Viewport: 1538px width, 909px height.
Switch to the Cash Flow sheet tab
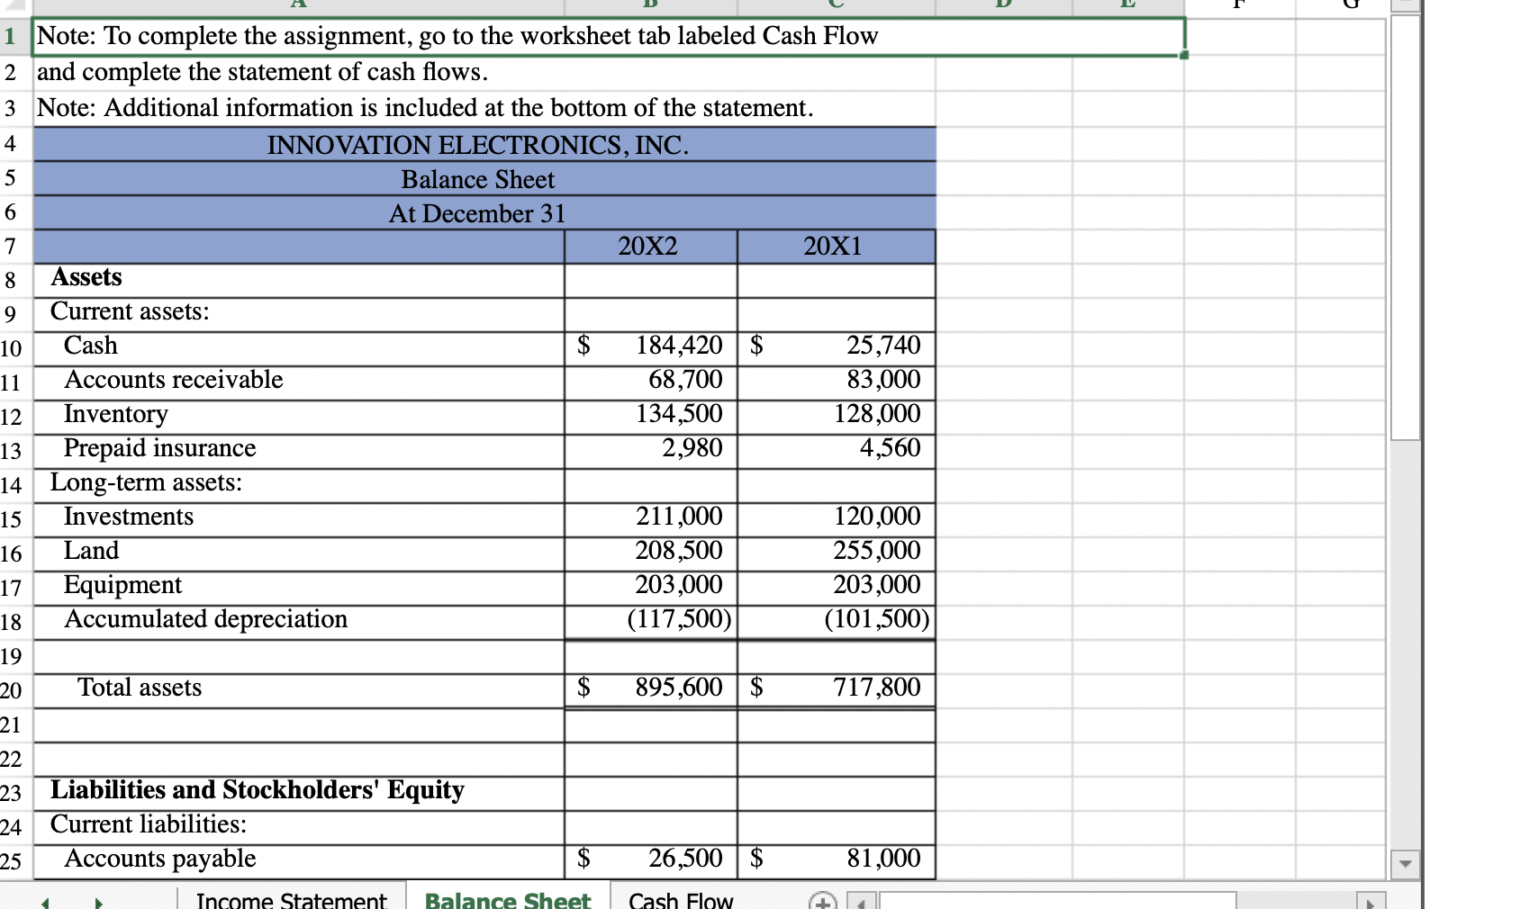[x=681, y=900]
